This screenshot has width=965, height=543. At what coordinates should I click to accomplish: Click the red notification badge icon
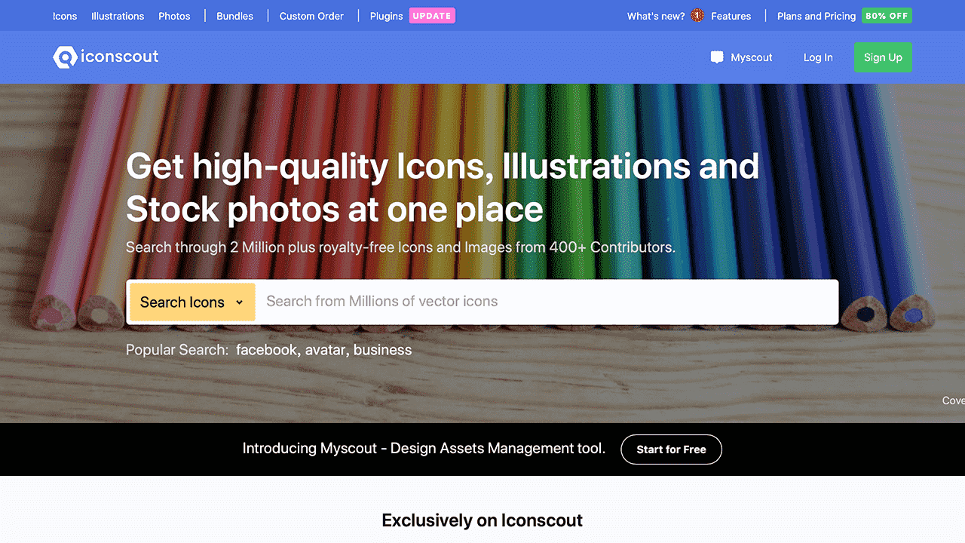(697, 16)
